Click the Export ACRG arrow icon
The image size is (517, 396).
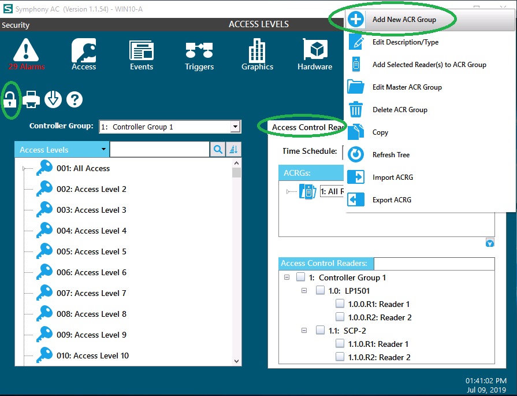tap(356, 199)
